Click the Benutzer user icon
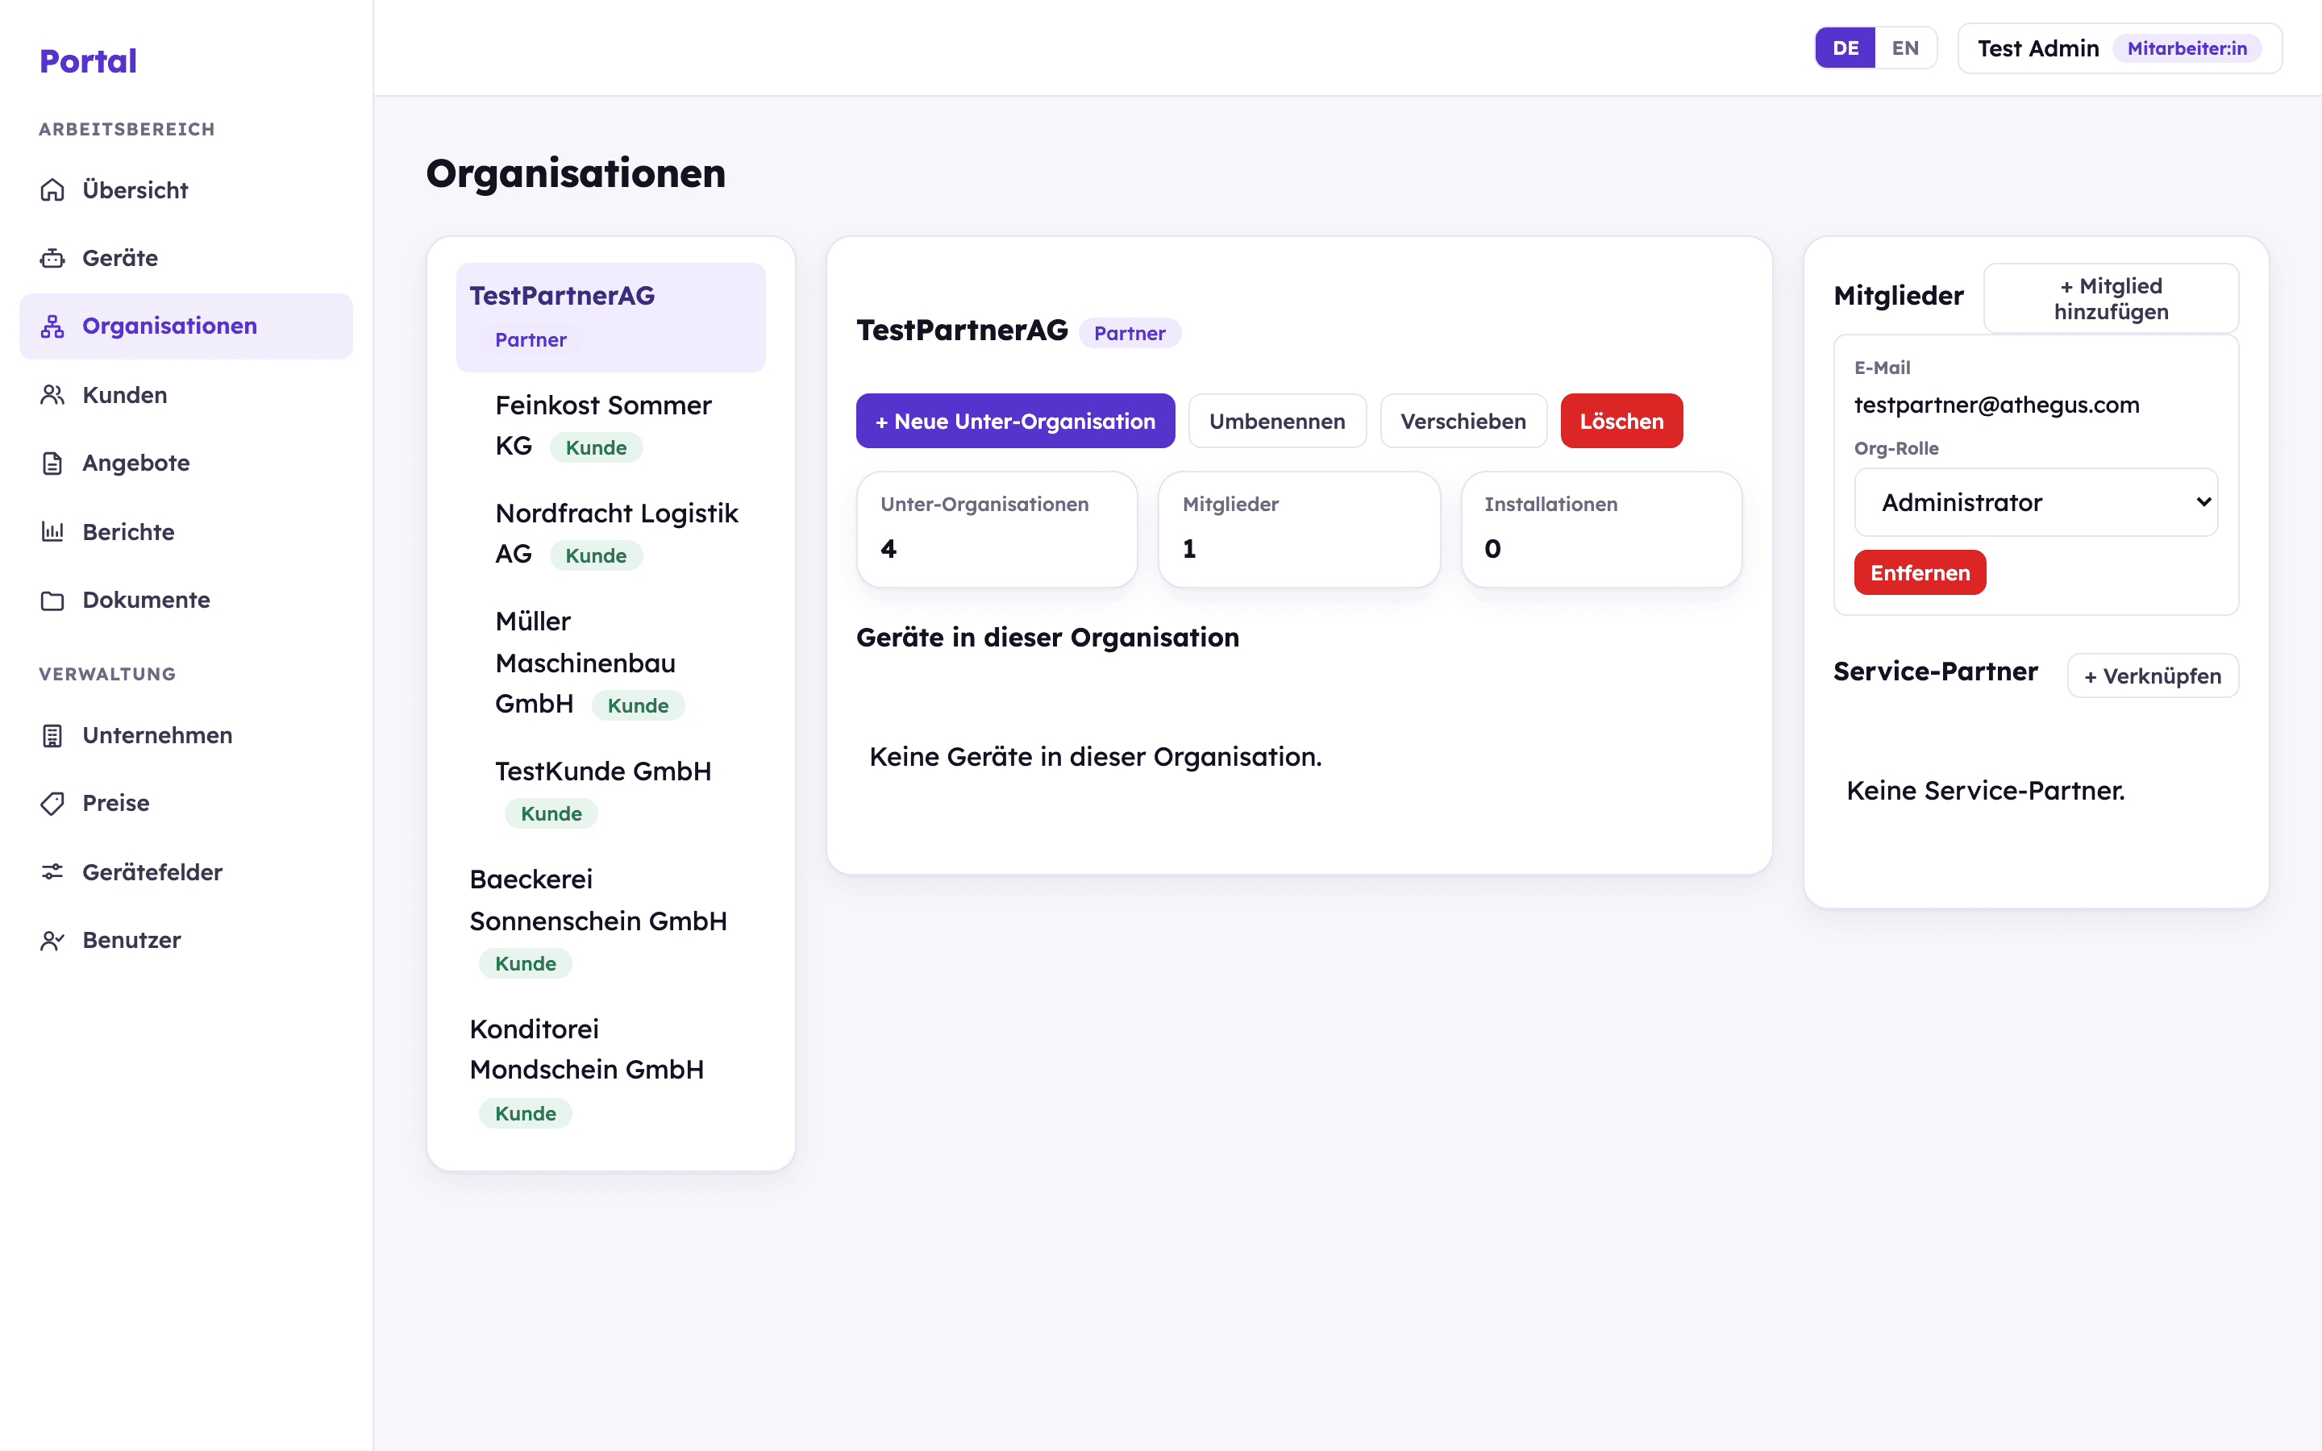The height and width of the screenshot is (1451, 2322). tap(52, 941)
